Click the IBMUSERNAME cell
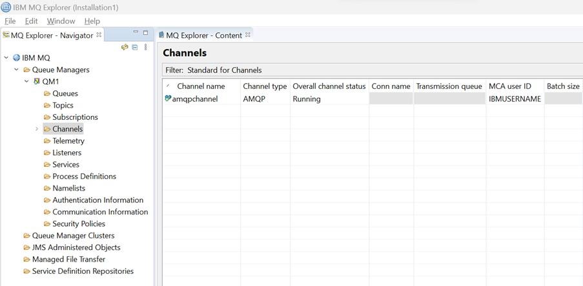583x286 pixels. tap(515, 99)
